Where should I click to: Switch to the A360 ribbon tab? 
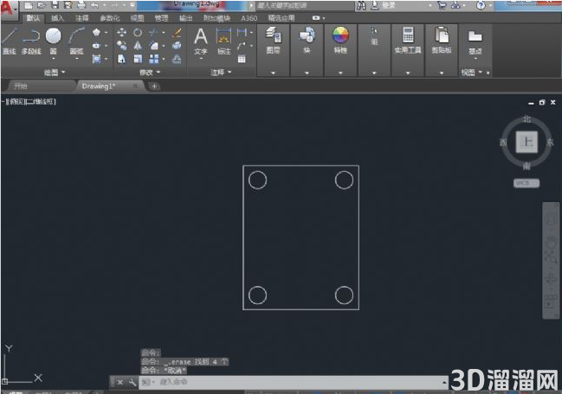249,18
